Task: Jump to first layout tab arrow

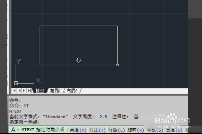Action: pos(14,91)
